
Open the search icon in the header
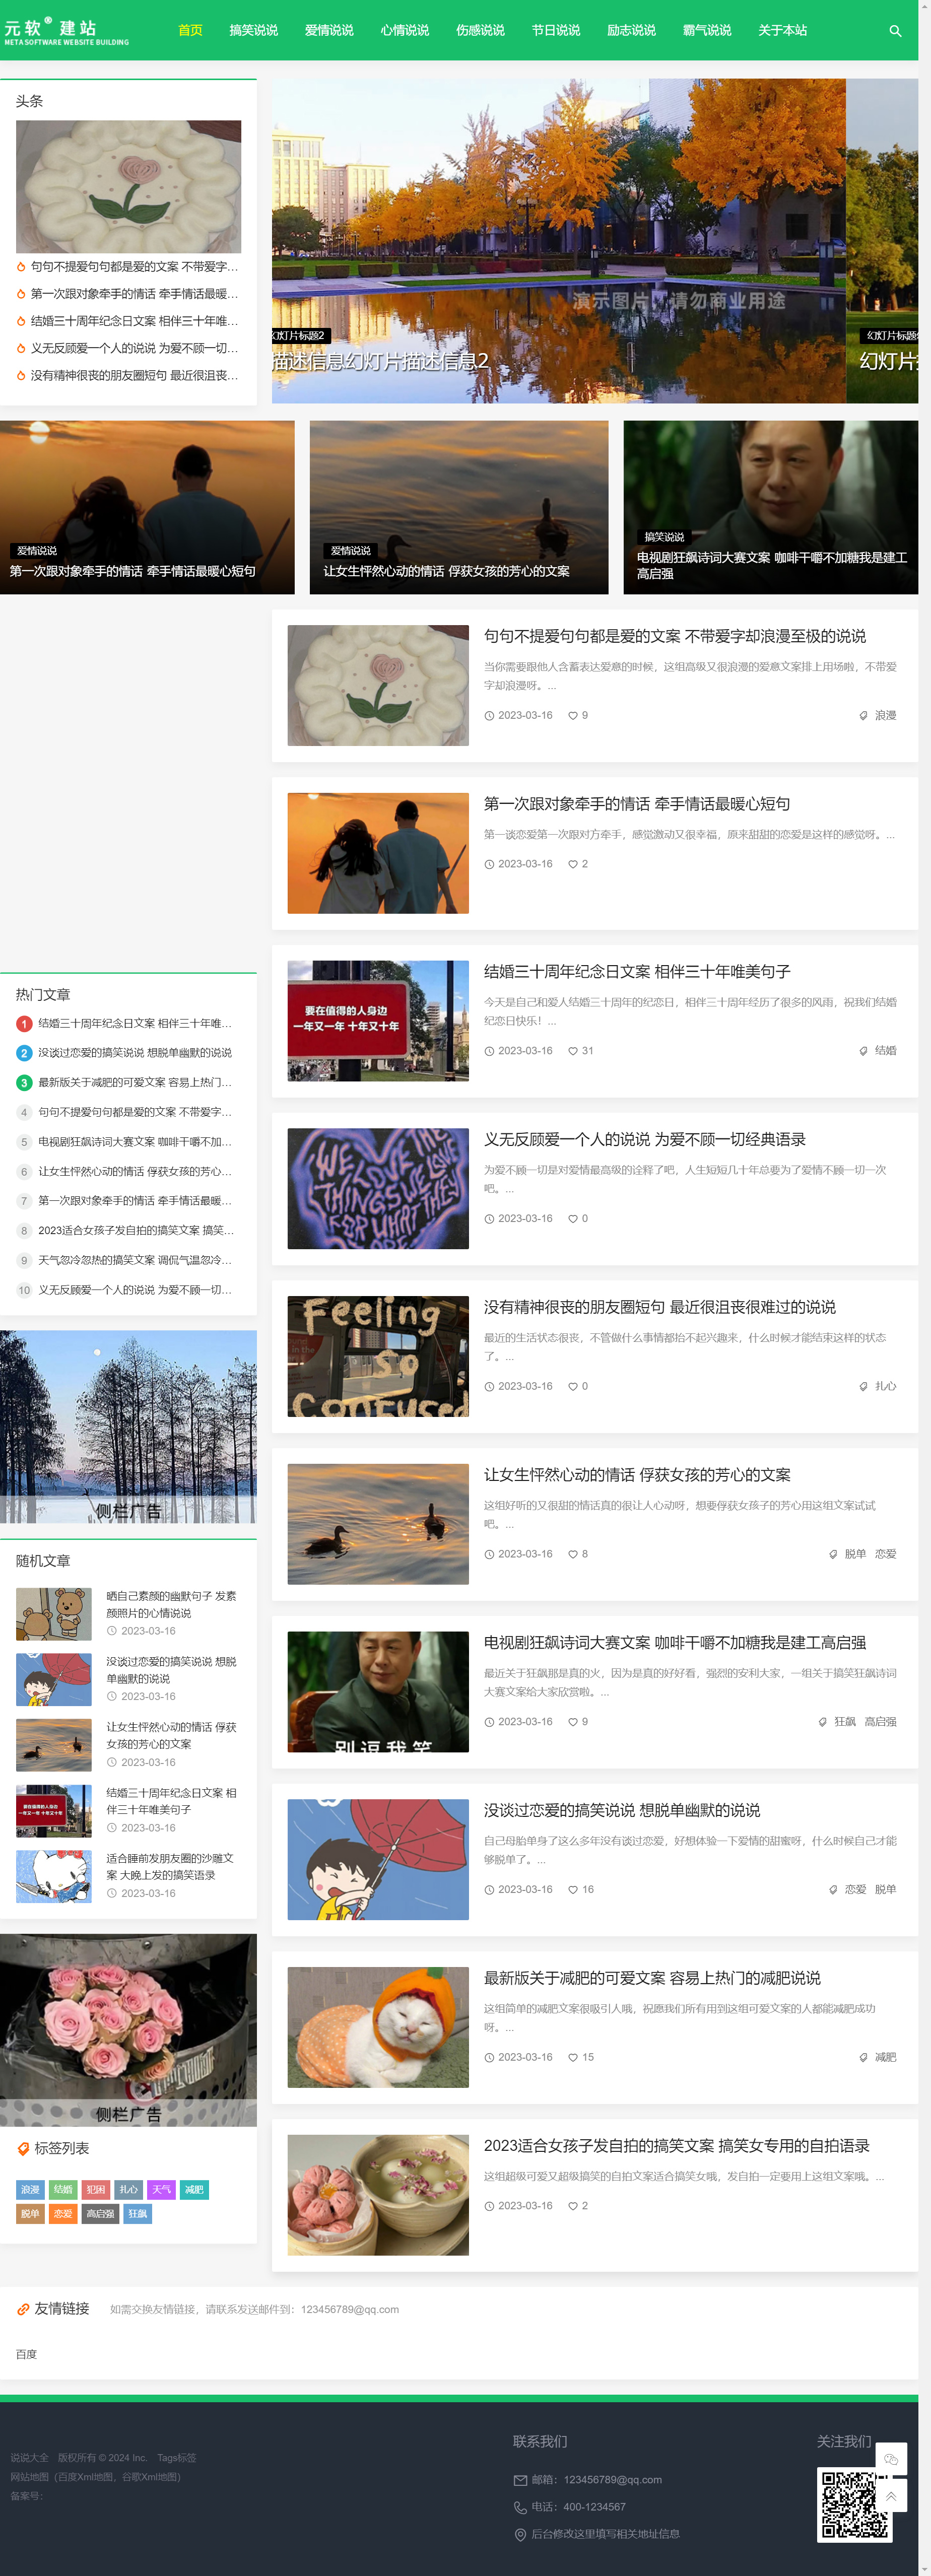[895, 31]
